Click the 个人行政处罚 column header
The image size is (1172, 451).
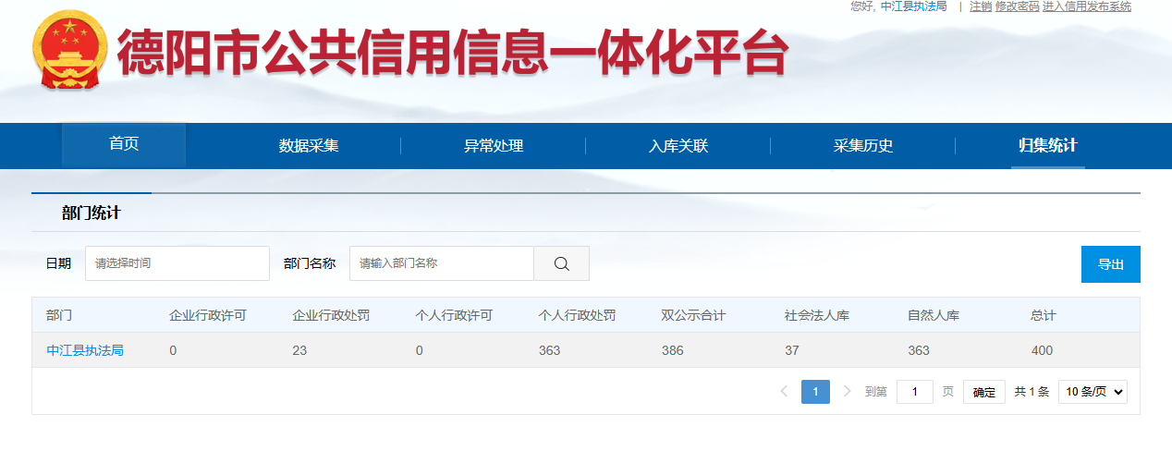577,316
